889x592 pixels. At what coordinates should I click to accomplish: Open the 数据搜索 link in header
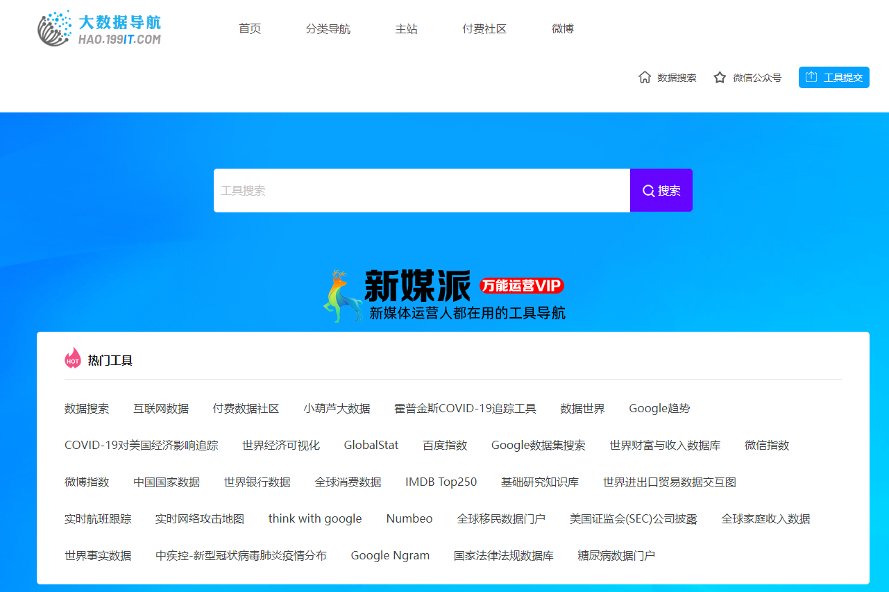click(x=677, y=78)
